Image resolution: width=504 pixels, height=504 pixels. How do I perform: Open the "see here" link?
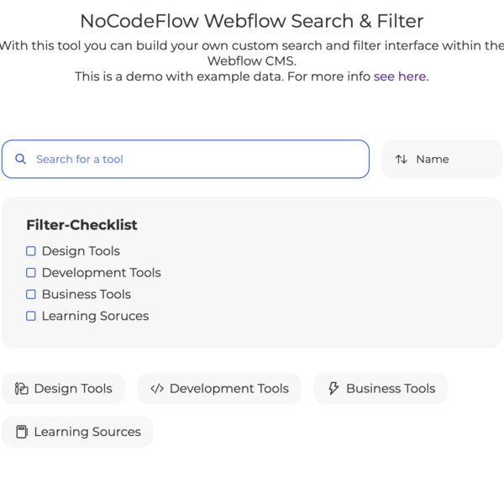tap(400, 76)
